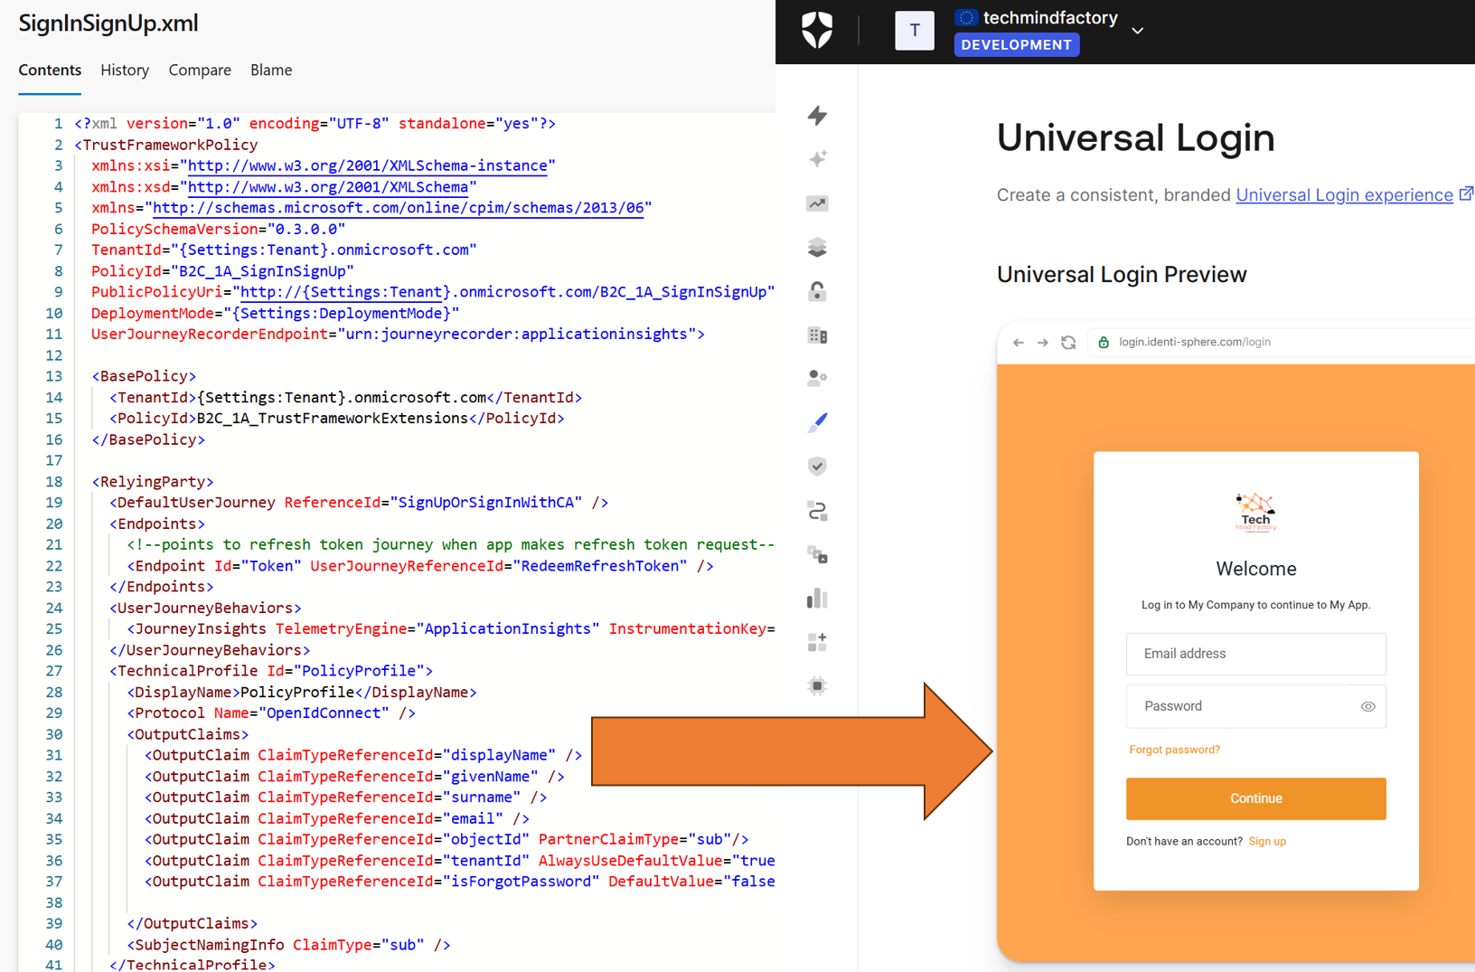Open the Activity trending chart icon
Screen dimensions: 1475x972
[817, 203]
